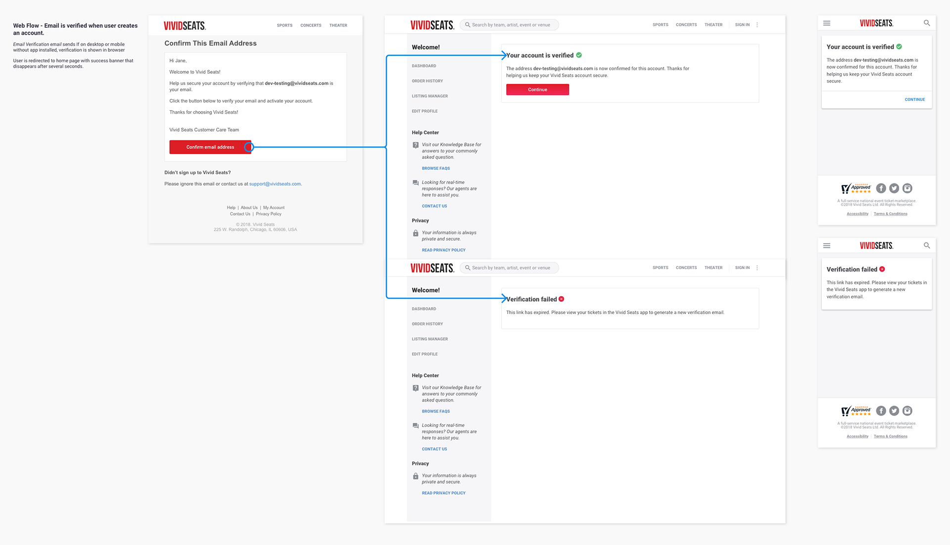Open Contact Us link in email footer

(x=240, y=214)
